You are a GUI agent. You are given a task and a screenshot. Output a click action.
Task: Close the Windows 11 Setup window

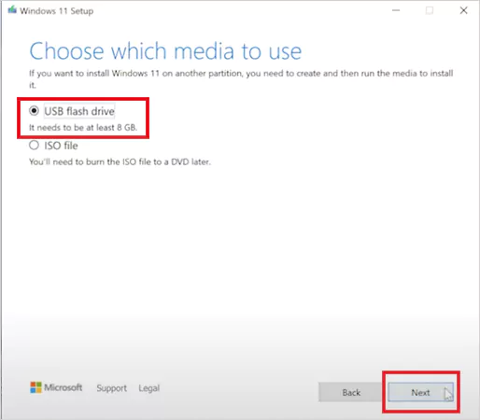click(x=463, y=10)
